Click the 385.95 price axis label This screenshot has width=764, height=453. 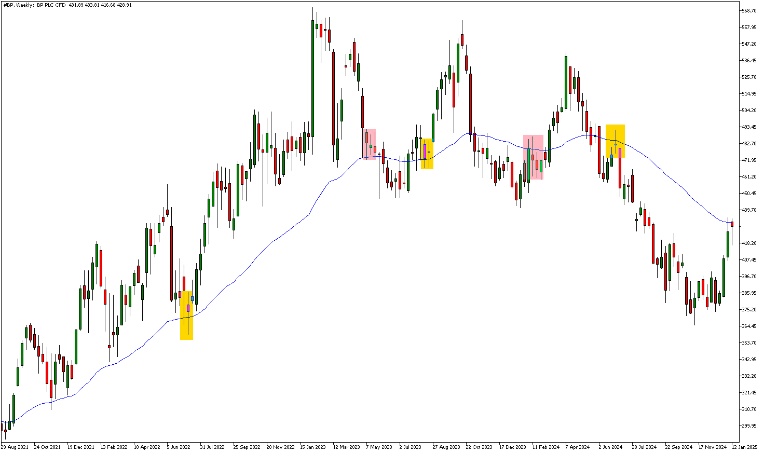749,293
